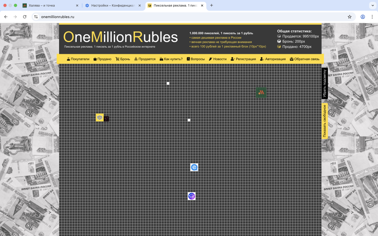Open the Новости page

coord(218,59)
